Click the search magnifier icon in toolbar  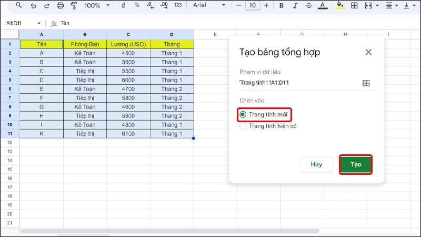click(19, 5)
